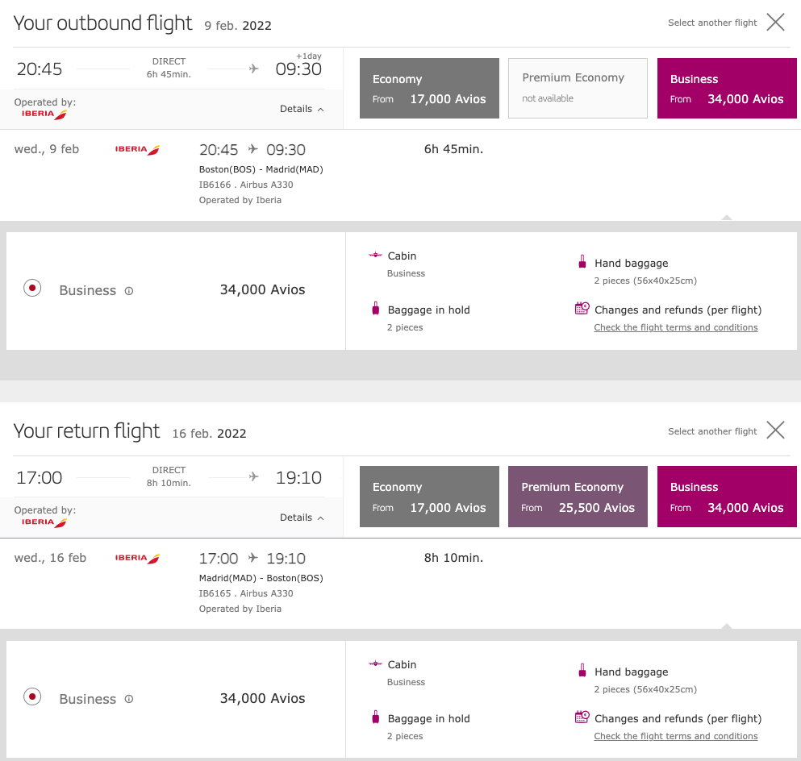This screenshot has height=761, width=801.
Task: Click the Cabin icon on the return Business fare
Action: point(375,664)
